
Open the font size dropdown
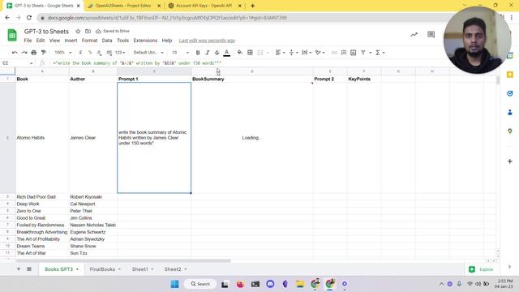click(180, 52)
